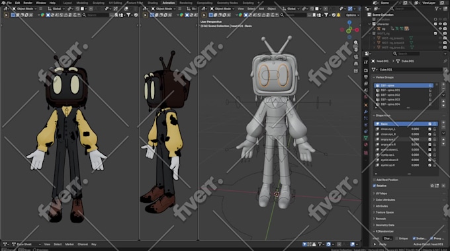The width and height of the screenshot is (450, 251).
Task: Click the properties editor search field
Action: coord(406,54)
